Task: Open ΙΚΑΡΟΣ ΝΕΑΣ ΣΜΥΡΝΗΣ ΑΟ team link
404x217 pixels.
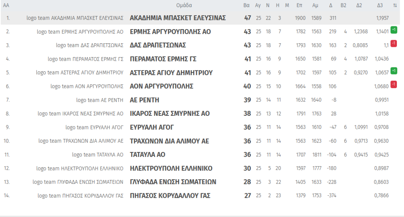Action: point(170,114)
